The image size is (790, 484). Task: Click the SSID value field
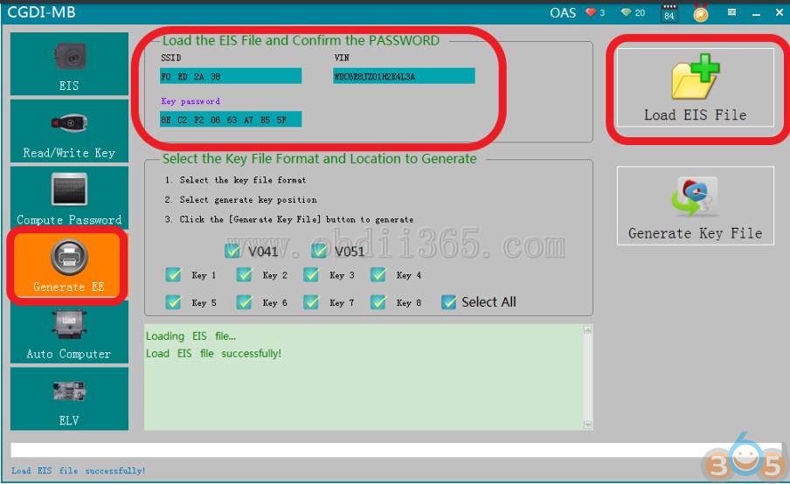point(231,76)
